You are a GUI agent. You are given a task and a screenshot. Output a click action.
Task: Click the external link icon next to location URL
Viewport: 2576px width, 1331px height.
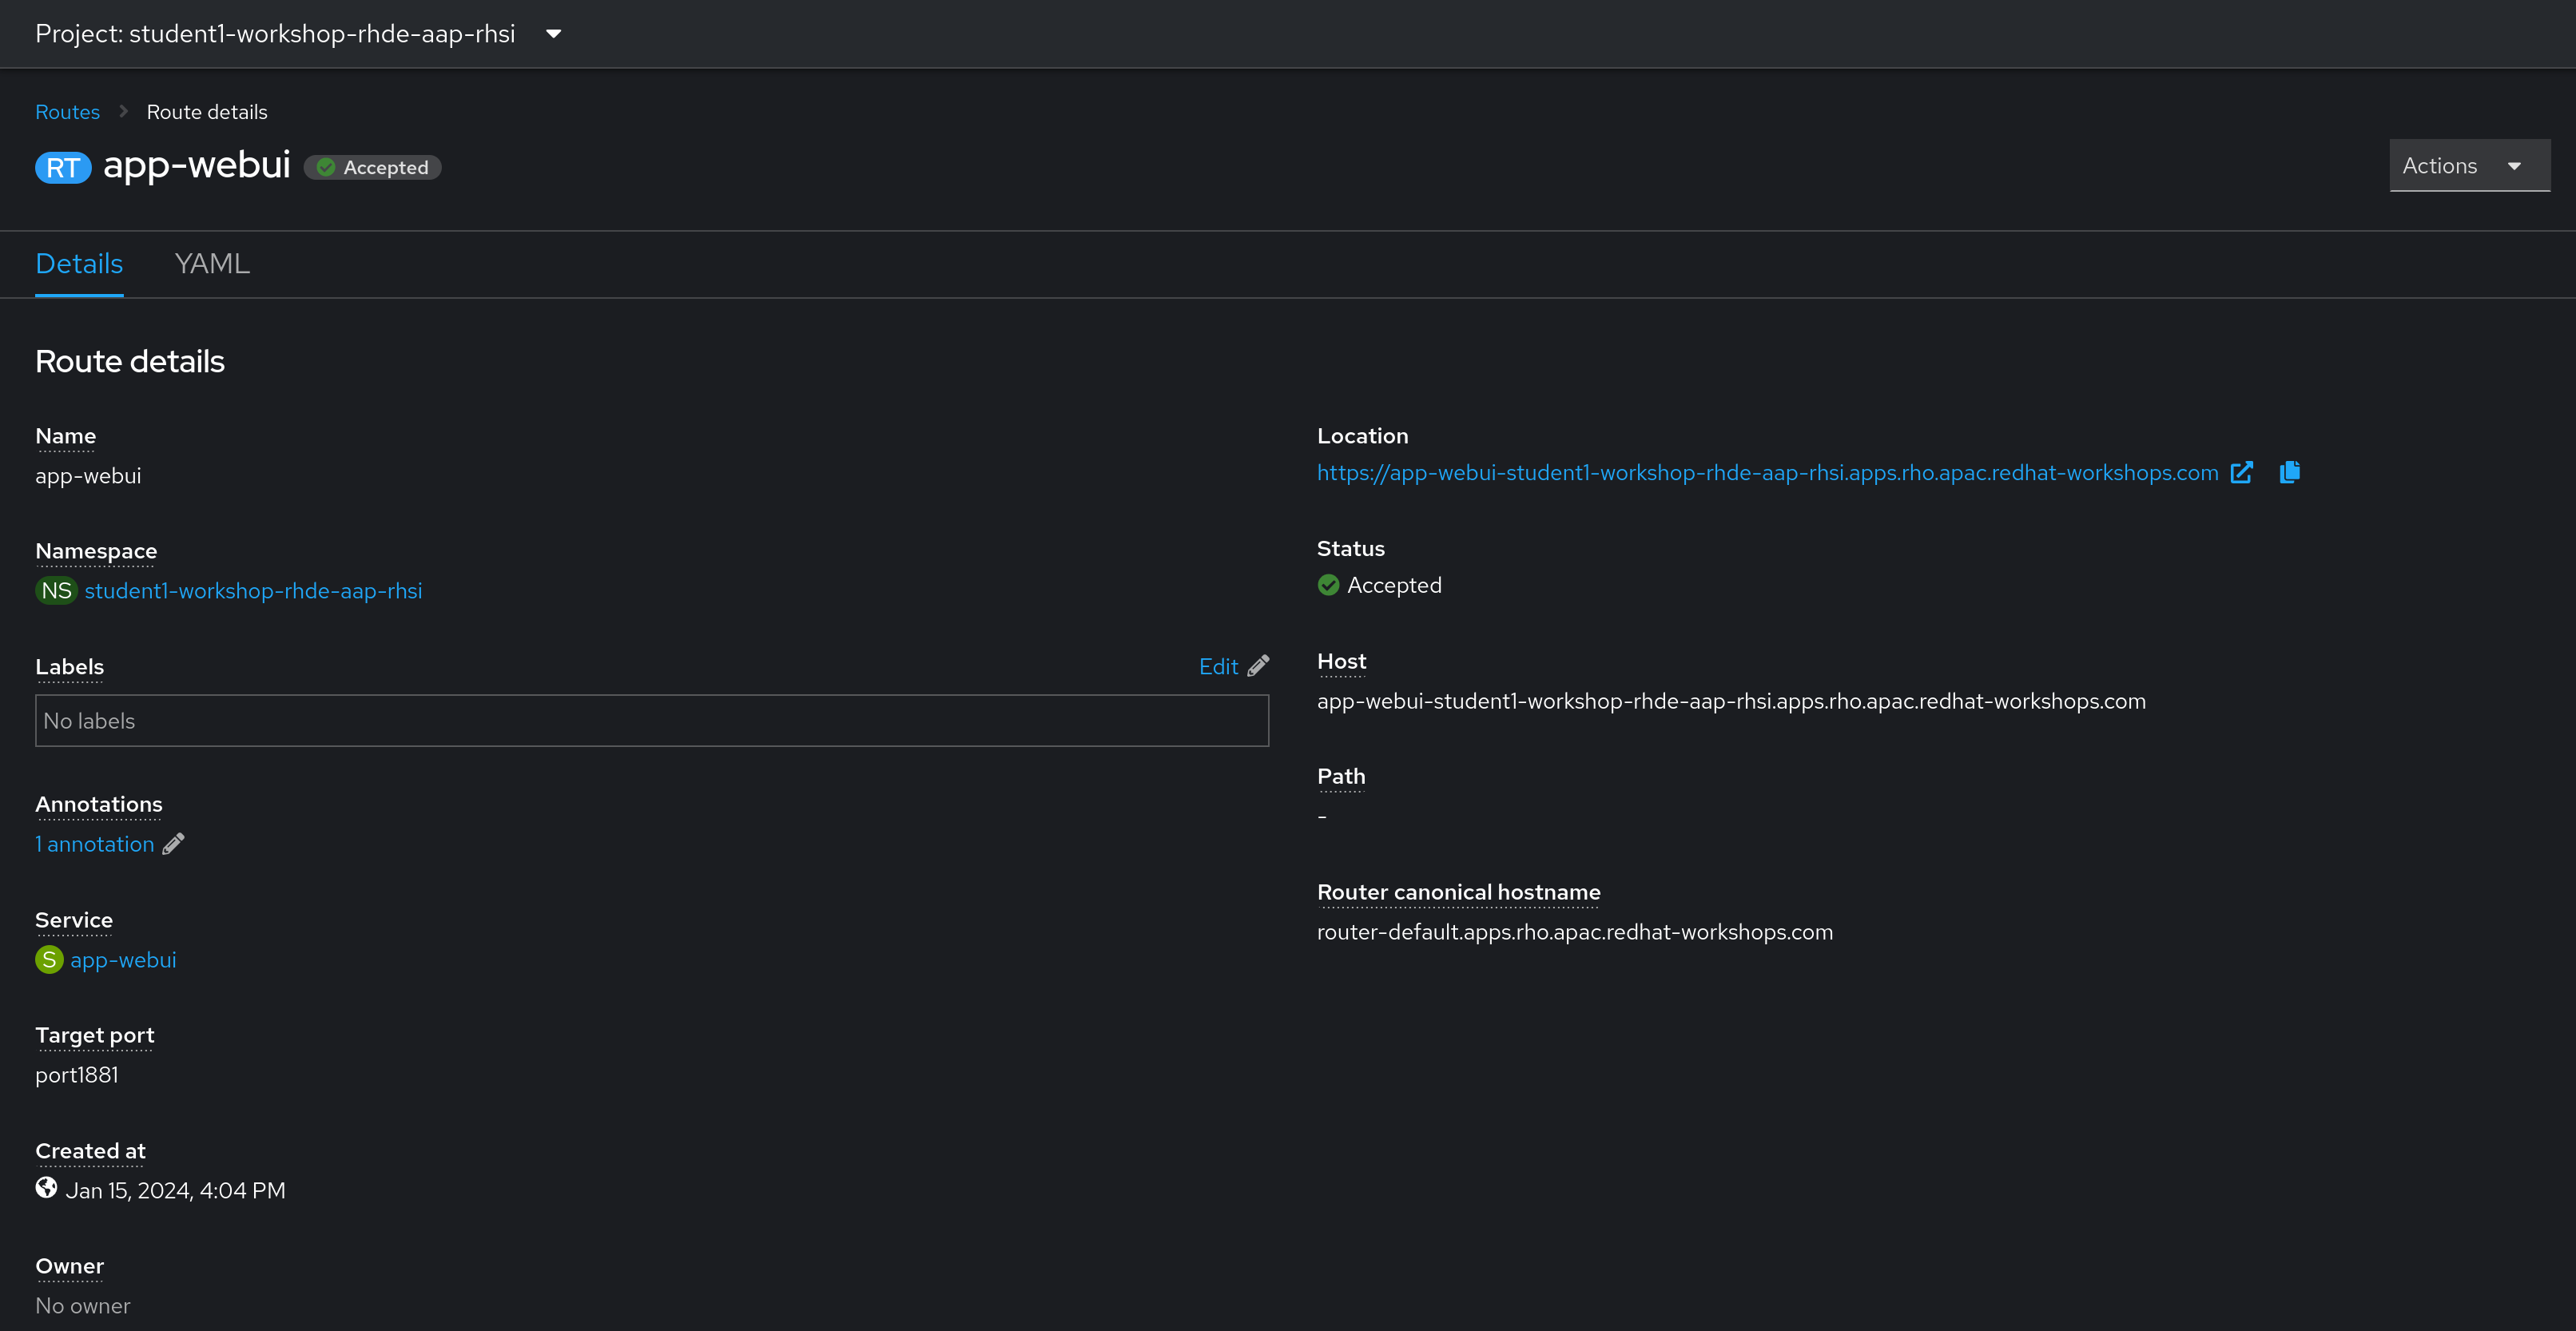[2242, 472]
